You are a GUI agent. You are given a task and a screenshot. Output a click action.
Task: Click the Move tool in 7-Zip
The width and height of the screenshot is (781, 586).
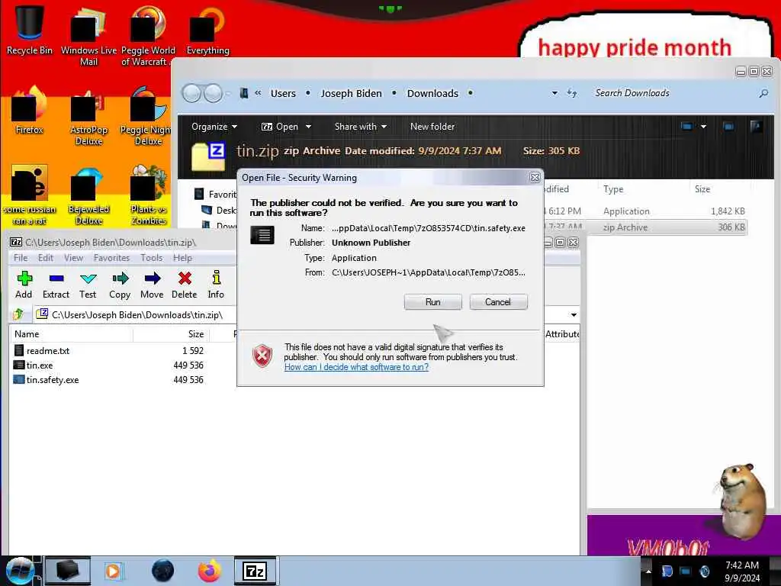tap(152, 285)
